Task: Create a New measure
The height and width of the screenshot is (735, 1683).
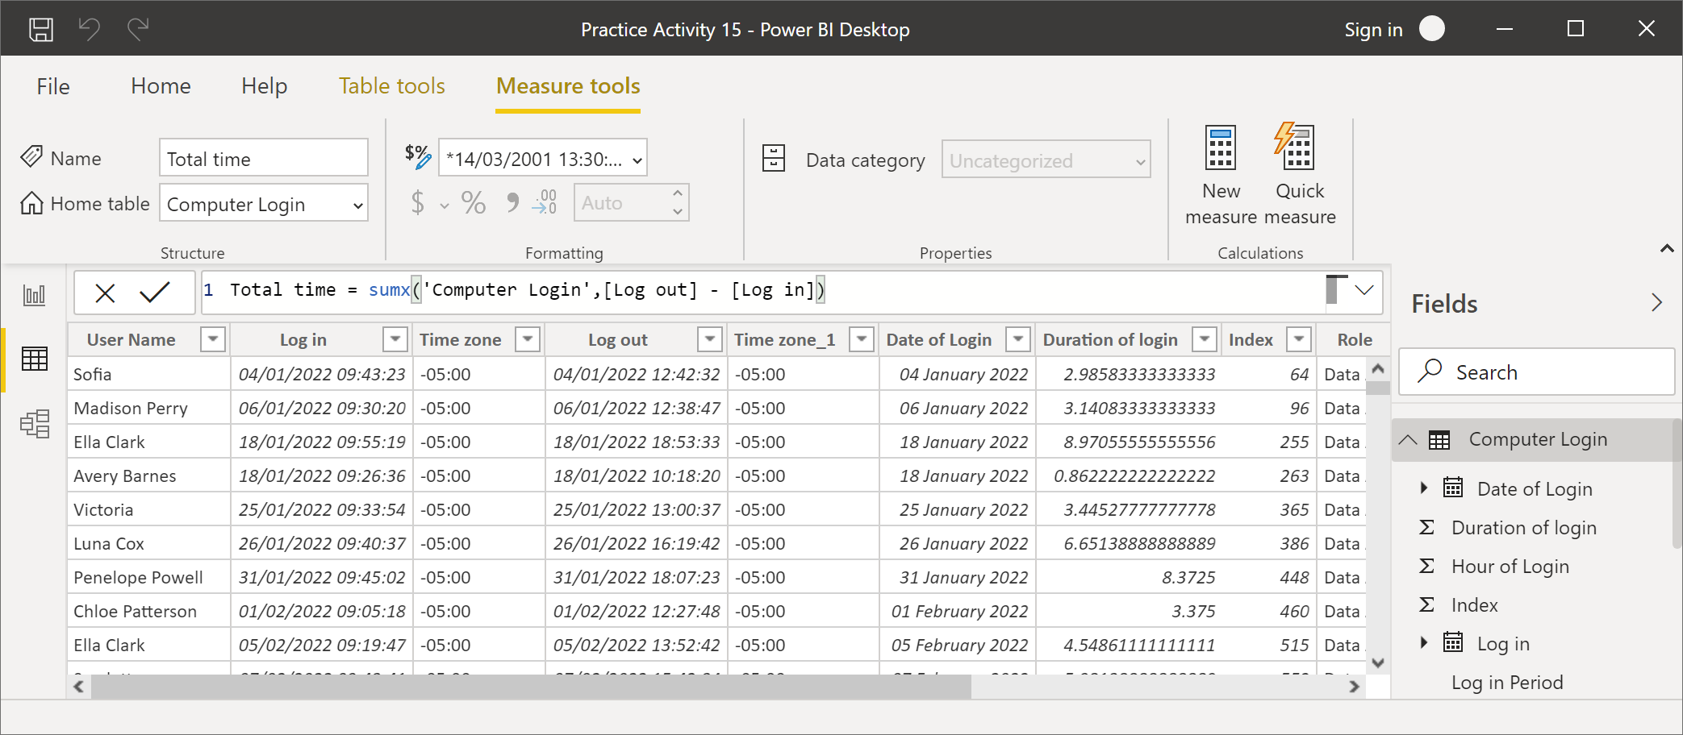Action: pos(1221,176)
